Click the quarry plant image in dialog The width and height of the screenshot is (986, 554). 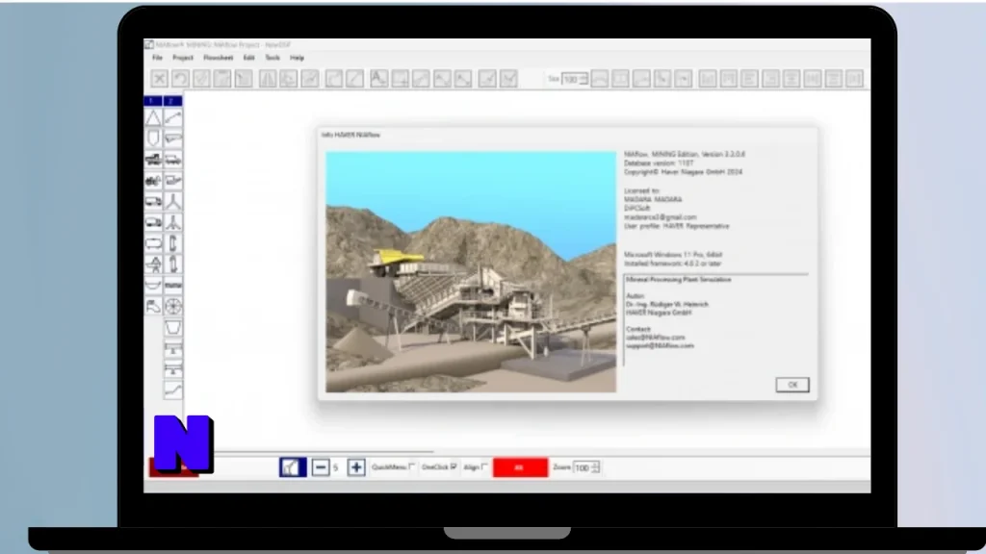471,272
